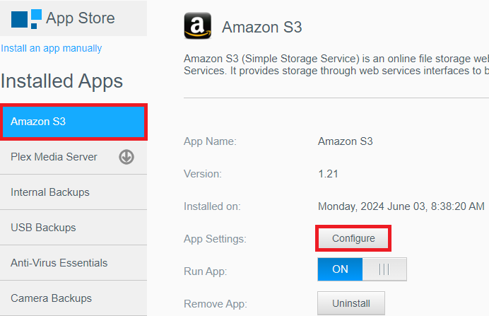489x316 pixels.
Task: Click Plex Media Server download arrow icon
Action: point(126,157)
